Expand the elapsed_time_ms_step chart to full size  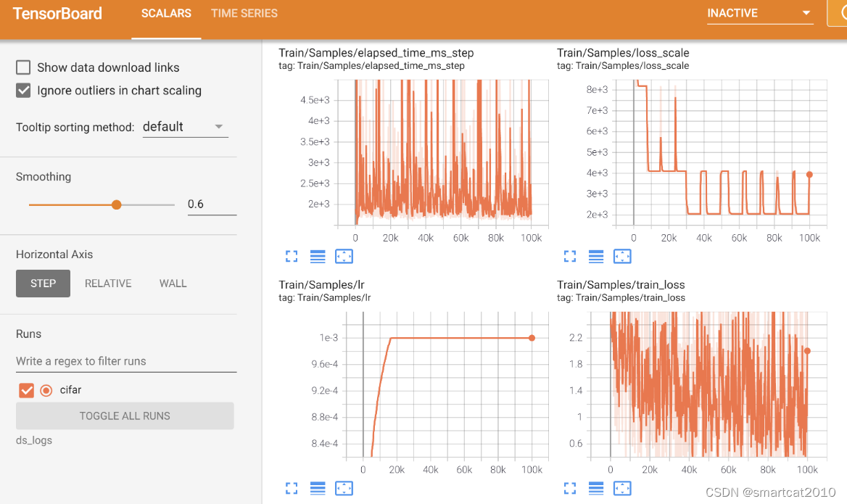click(x=292, y=257)
